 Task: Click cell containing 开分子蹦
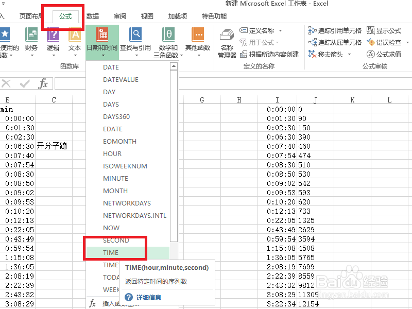point(54,146)
